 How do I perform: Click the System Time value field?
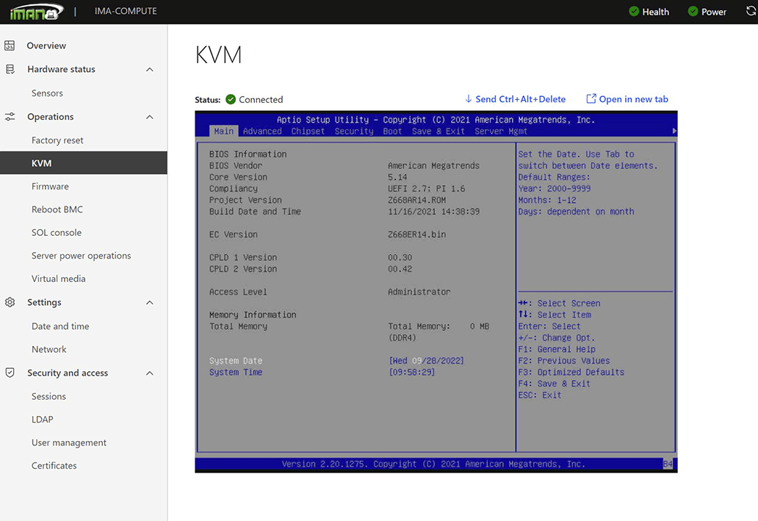point(411,373)
